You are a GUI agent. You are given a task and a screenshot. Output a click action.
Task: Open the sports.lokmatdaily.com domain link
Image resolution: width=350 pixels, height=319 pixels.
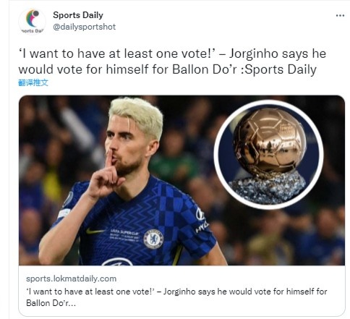click(71, 278)
